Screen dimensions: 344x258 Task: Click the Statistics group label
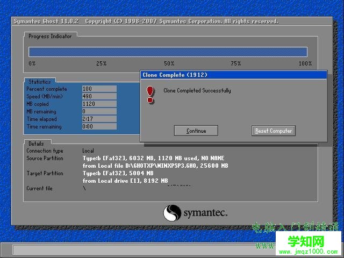pos(39,82)
